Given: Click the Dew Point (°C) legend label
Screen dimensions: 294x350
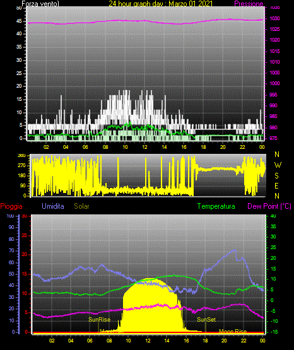Looking at the screenshot, I should pyautogui.click(x=269, y=206).
